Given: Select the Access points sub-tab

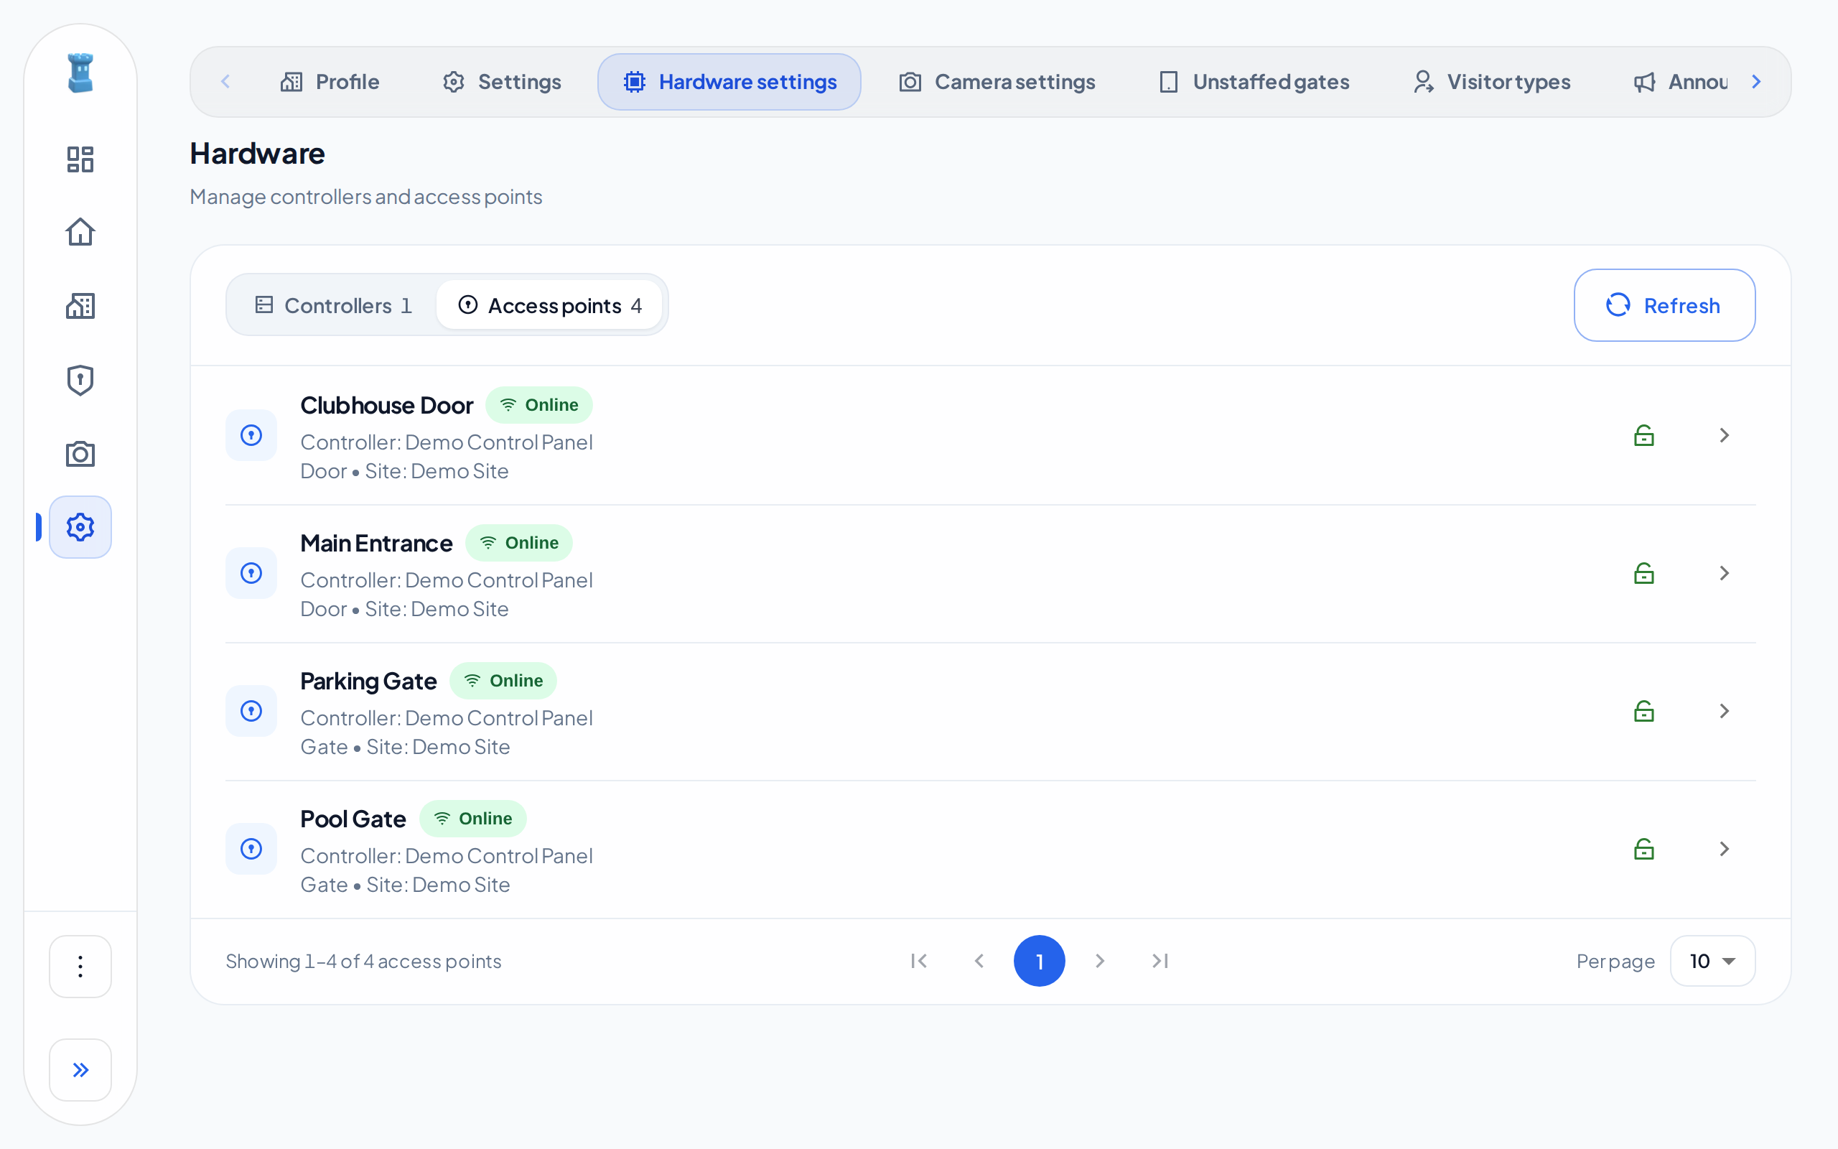Looking at the screenshot, I should 550,305.
